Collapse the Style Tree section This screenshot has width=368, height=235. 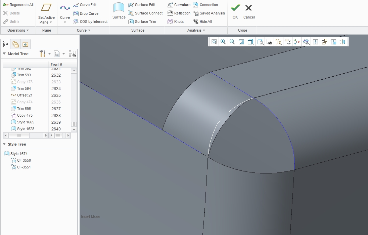click(4, 144)
